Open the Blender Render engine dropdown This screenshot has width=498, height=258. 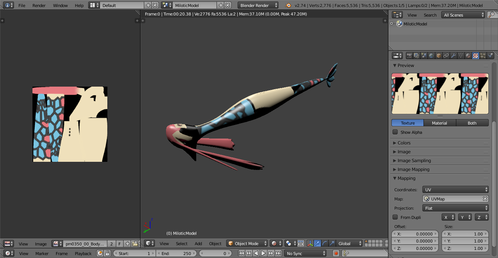(258, 5)
